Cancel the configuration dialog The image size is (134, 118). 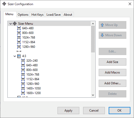point(94,111)
